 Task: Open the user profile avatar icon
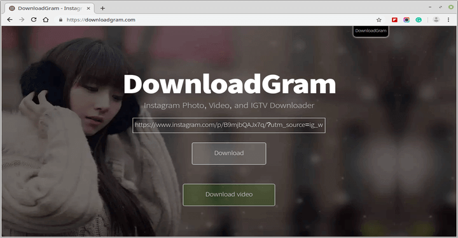pyautogui.click(x=436, y=20)
